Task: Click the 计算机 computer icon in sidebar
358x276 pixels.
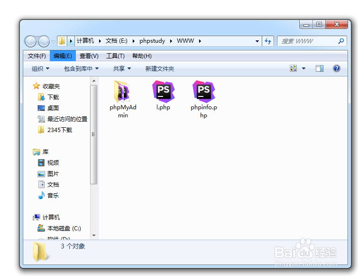Action: [x=37, y=217]
